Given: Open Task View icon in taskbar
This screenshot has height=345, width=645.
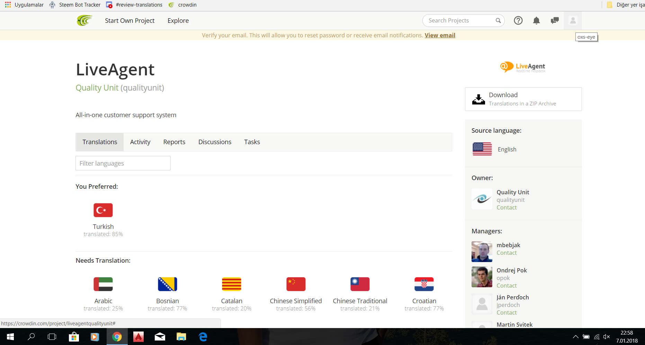Looking at the screenshot, I should [52, 336].
